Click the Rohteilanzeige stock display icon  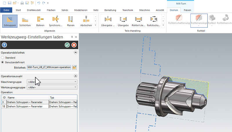click(199, 20)
